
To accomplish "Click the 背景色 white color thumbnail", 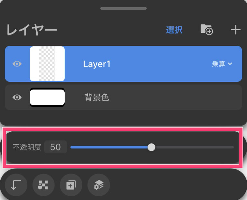I will coord(47,97).
